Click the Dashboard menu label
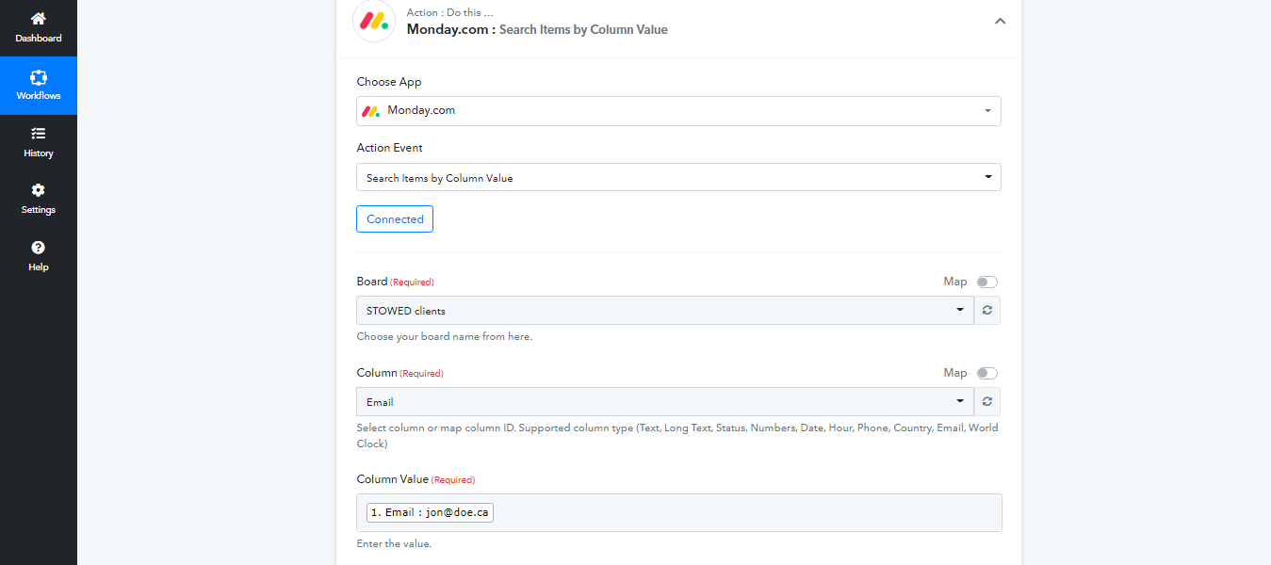The height and width of the screenshot is (565, 1271). (x=38, y=39)
